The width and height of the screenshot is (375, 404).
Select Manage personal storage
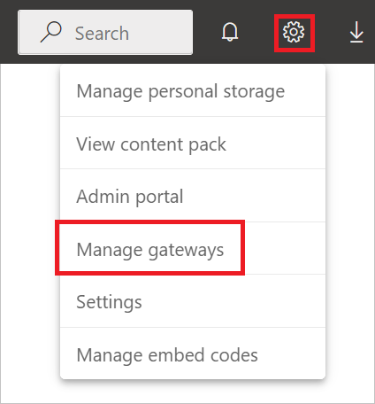pyautogui.click(x=193, y=91)
